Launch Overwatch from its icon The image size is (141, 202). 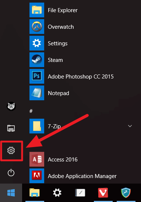point(37,27)
